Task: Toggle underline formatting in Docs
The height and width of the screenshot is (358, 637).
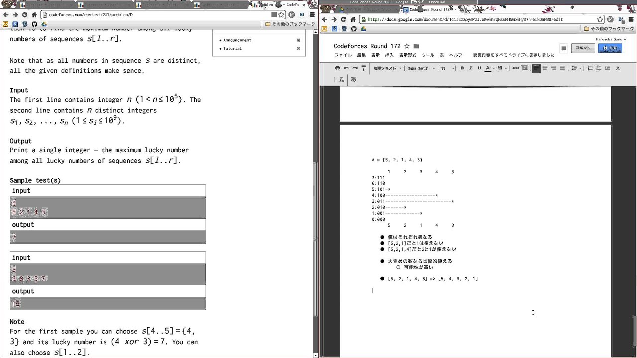Action: (x=479, y=68)
